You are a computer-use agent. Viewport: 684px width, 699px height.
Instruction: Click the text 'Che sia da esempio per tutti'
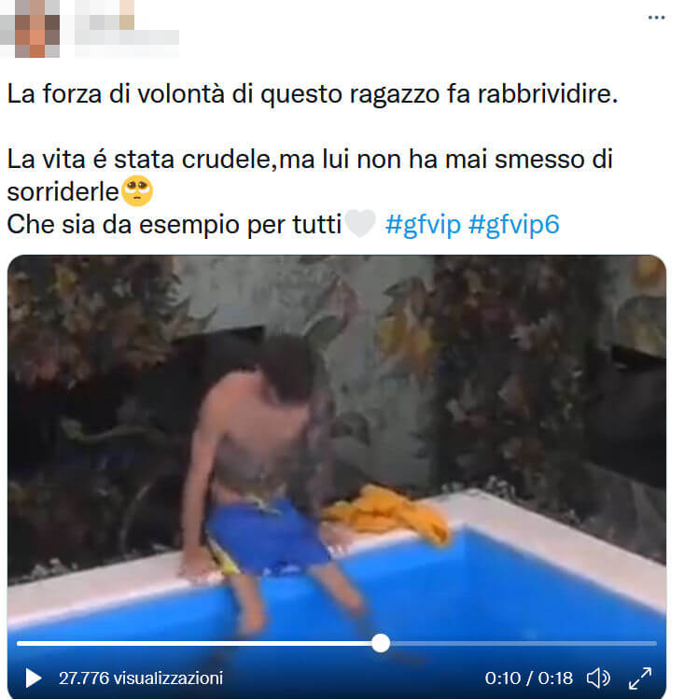pos(174,224)
